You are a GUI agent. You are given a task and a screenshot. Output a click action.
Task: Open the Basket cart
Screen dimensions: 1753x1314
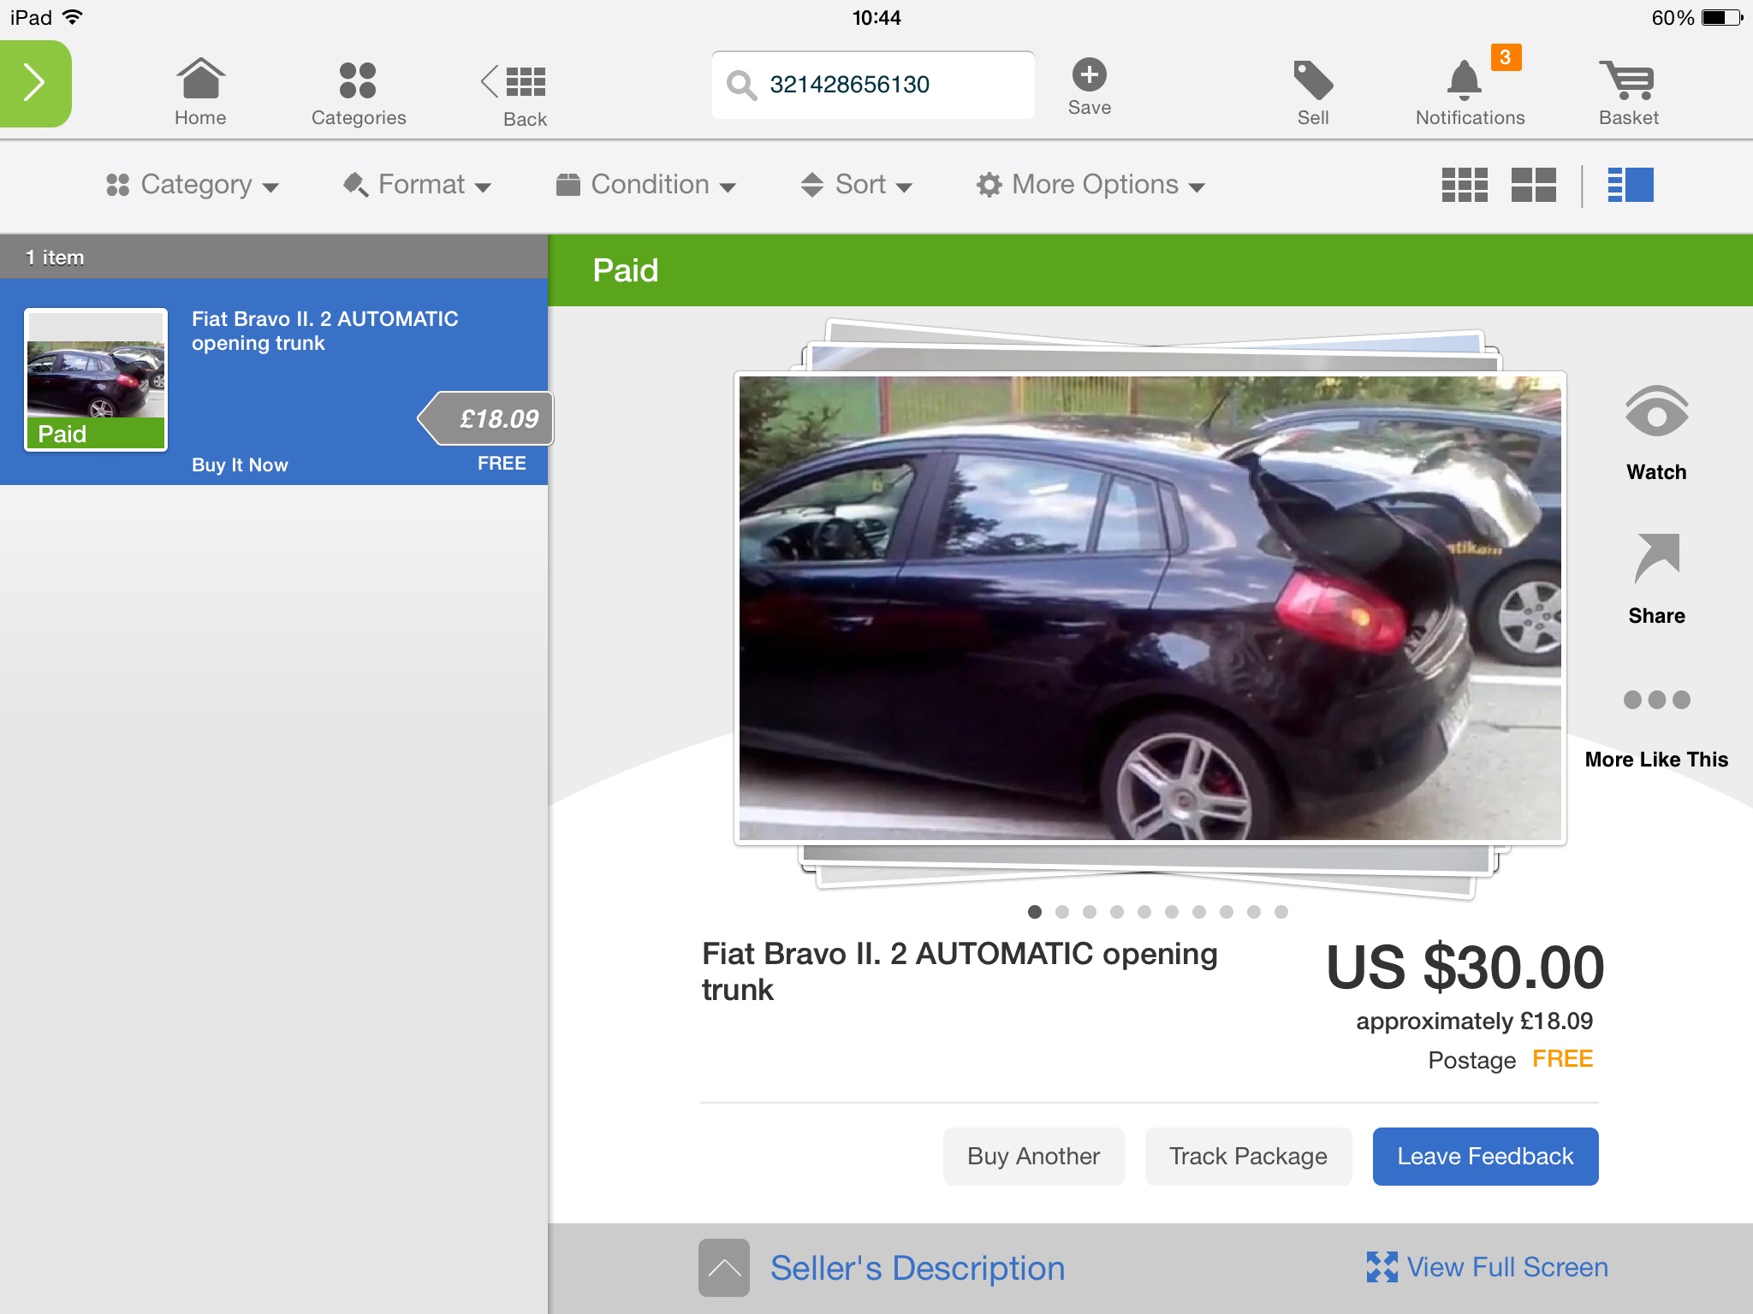point(1629,93)
